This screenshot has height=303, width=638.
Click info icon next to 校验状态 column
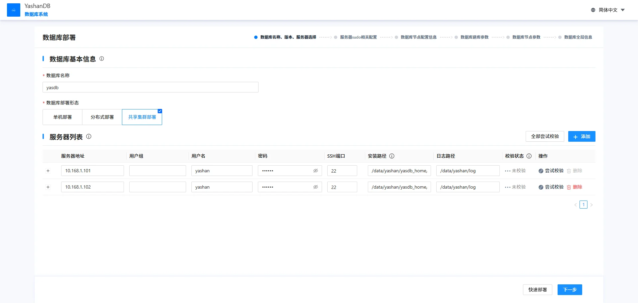click(x=529, y=156)
